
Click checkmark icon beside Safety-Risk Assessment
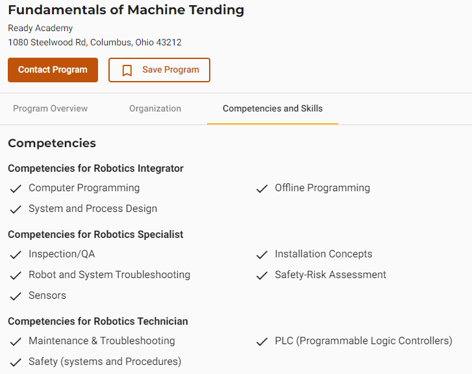coord(262,275)
